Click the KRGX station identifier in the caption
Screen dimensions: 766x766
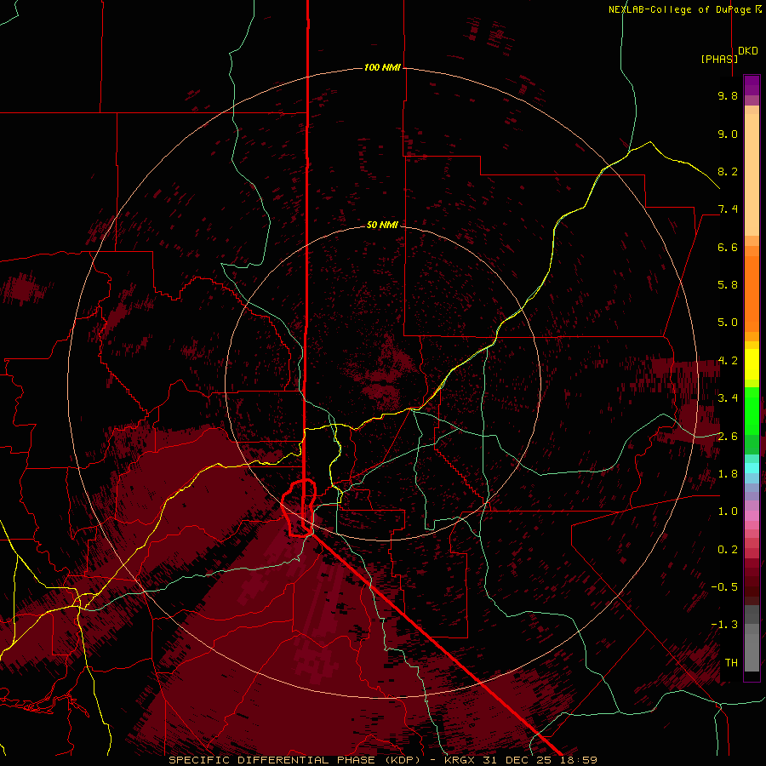coord(460,760)
